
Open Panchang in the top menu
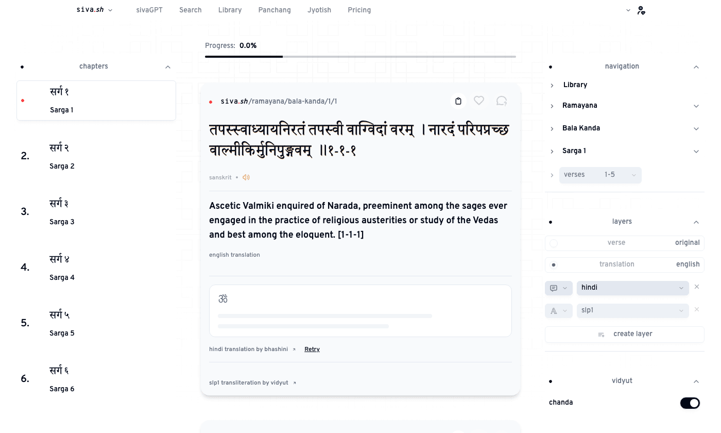coord(274,10)
